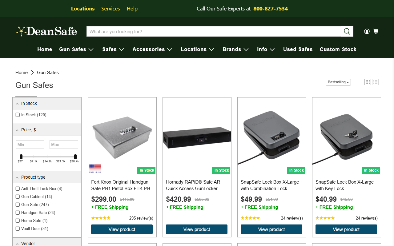Open the user account icon
This screenshot has width=394, height=246.
(x=367, y=31)
